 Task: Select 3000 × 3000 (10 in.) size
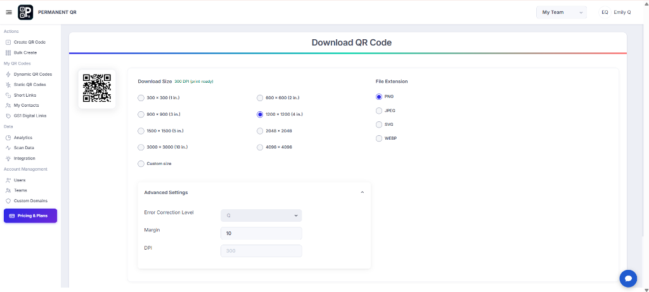tap(141, 147)
